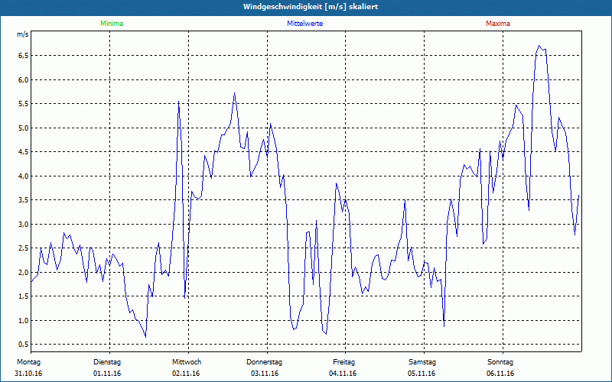Click the 0,5 y-axis value
Viewport: 612px width, 382px height.
coord(24,345)
